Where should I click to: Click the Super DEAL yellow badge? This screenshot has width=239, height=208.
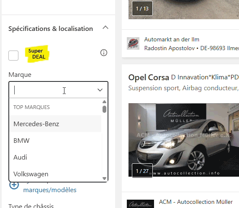37,54
